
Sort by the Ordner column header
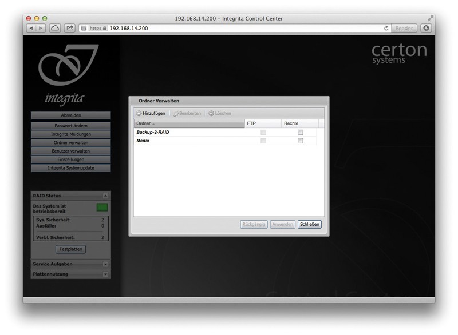tap(189, 123)
